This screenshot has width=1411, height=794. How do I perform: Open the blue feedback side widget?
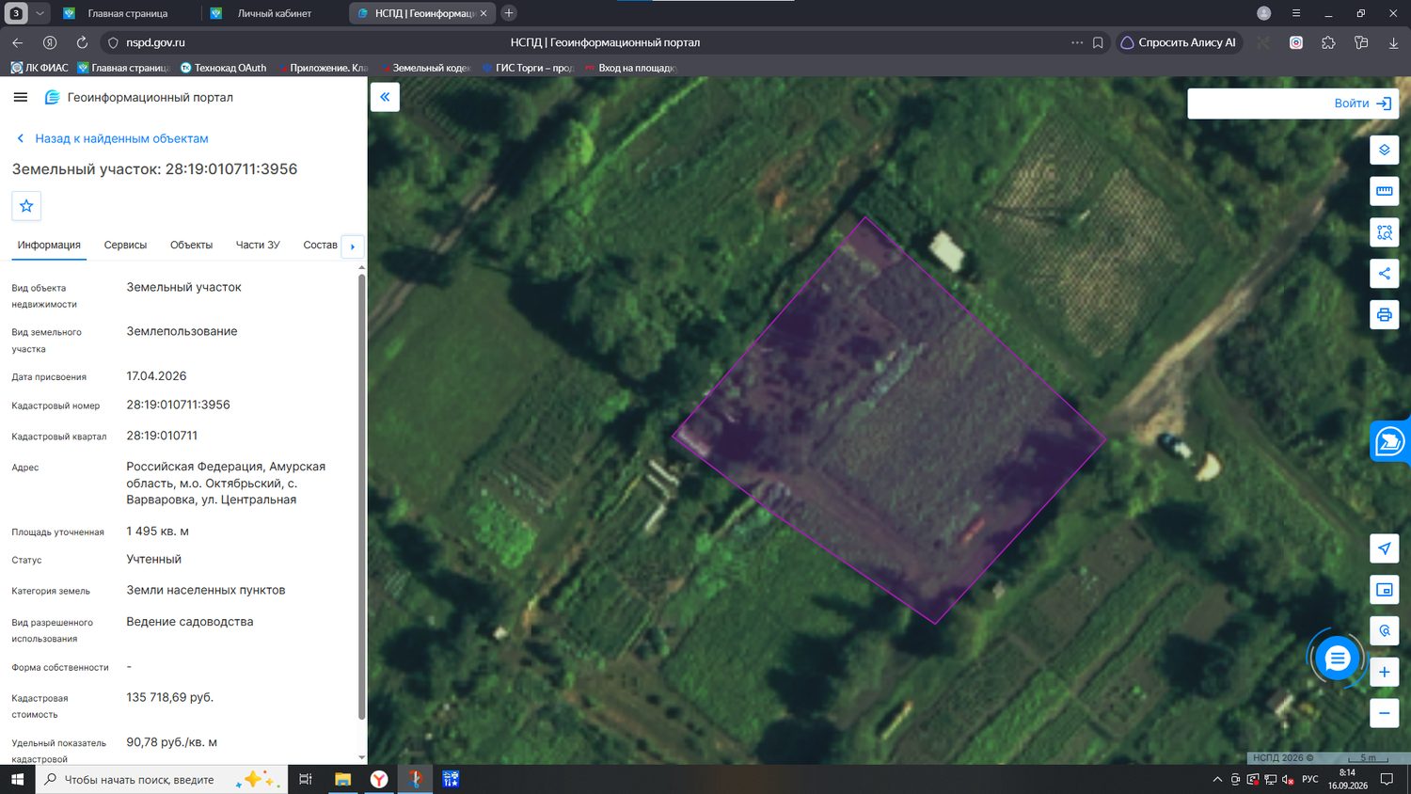click(x=1390, y=441)
